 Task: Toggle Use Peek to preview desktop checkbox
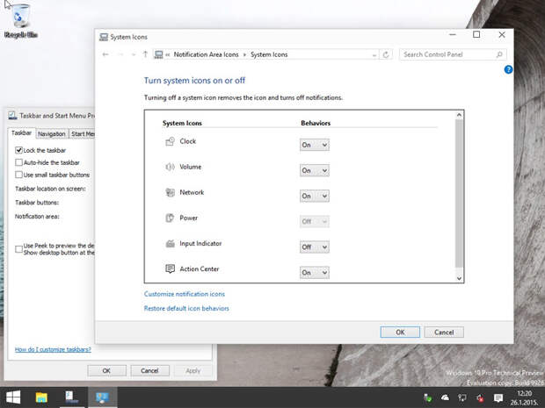point(18,249)
